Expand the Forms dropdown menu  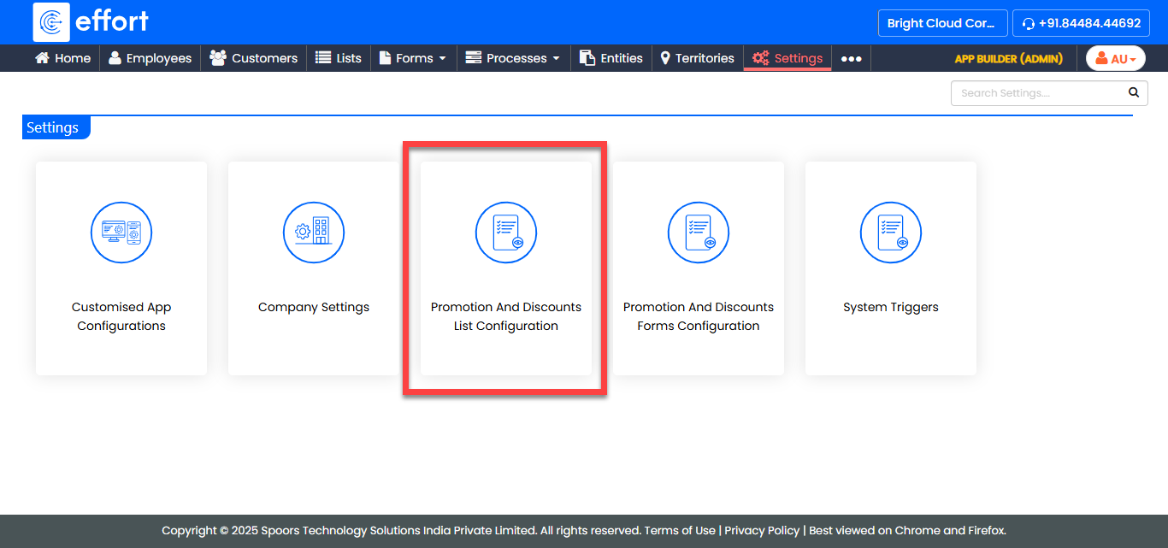pos(413,58)
